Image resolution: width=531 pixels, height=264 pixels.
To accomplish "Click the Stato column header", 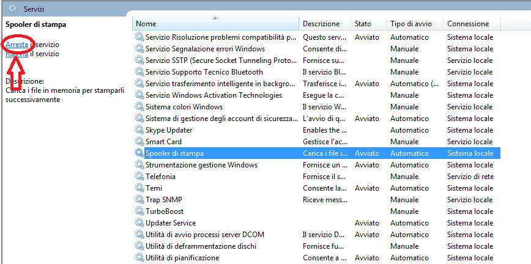I will coord(368,24).
